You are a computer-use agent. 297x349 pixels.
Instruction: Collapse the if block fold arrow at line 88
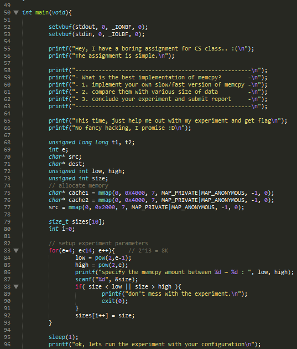click(16, 287)
